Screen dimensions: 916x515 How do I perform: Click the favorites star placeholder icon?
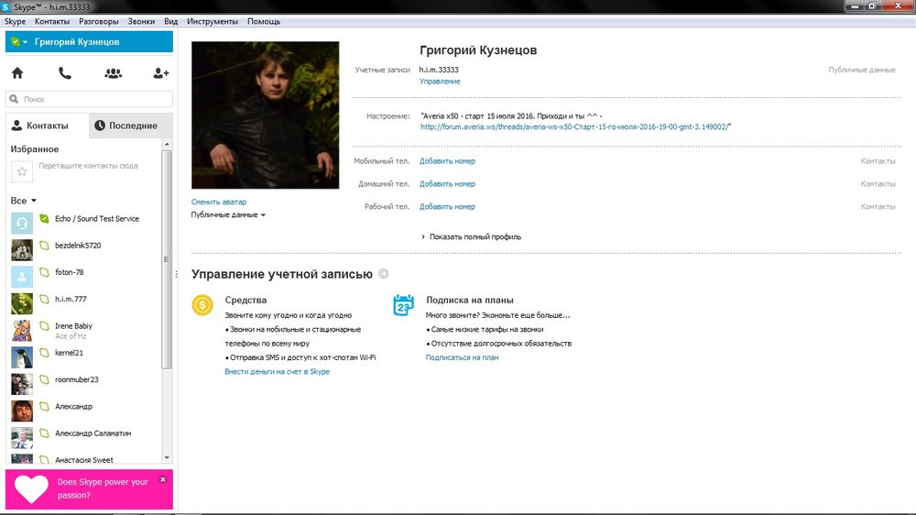[x=22, y=170]
